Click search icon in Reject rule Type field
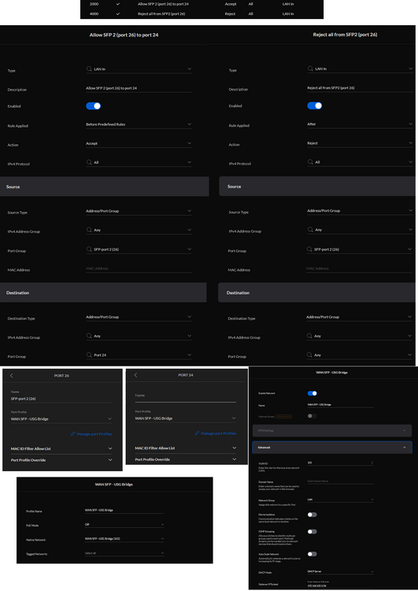 [x=310, y=69]
